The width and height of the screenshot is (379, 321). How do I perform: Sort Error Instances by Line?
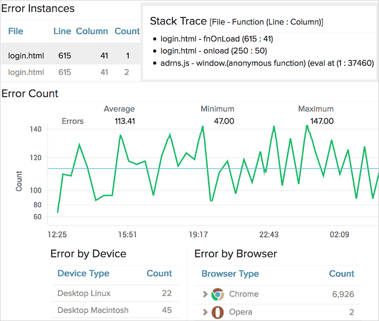[x=62, y=31]
